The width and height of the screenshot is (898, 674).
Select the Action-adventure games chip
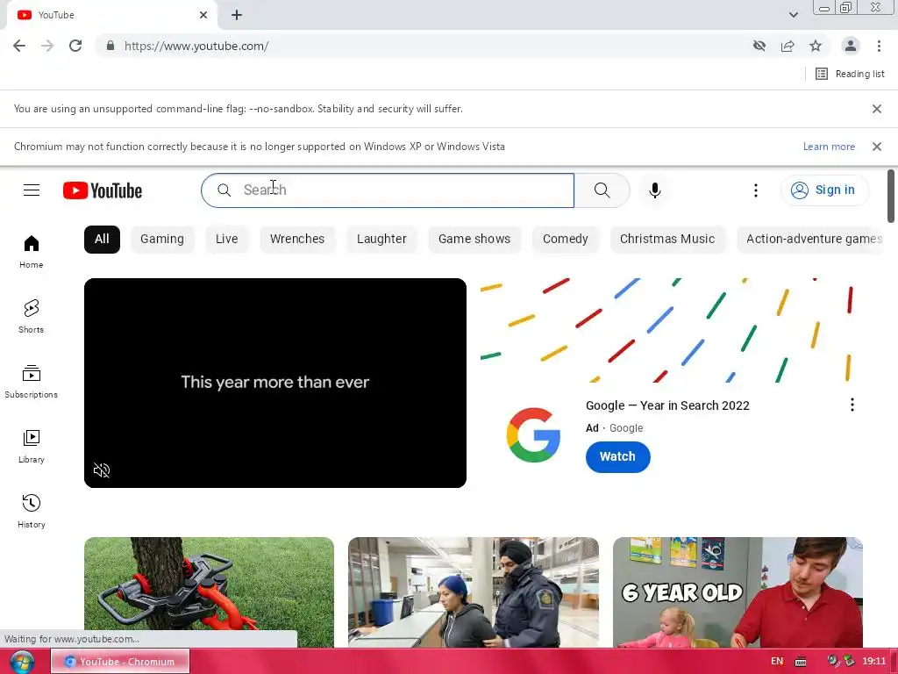(811, 239)
